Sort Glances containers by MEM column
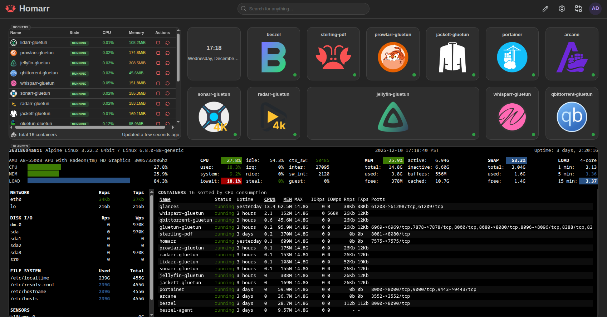This screenshot has height=317, width=607. 288,199
